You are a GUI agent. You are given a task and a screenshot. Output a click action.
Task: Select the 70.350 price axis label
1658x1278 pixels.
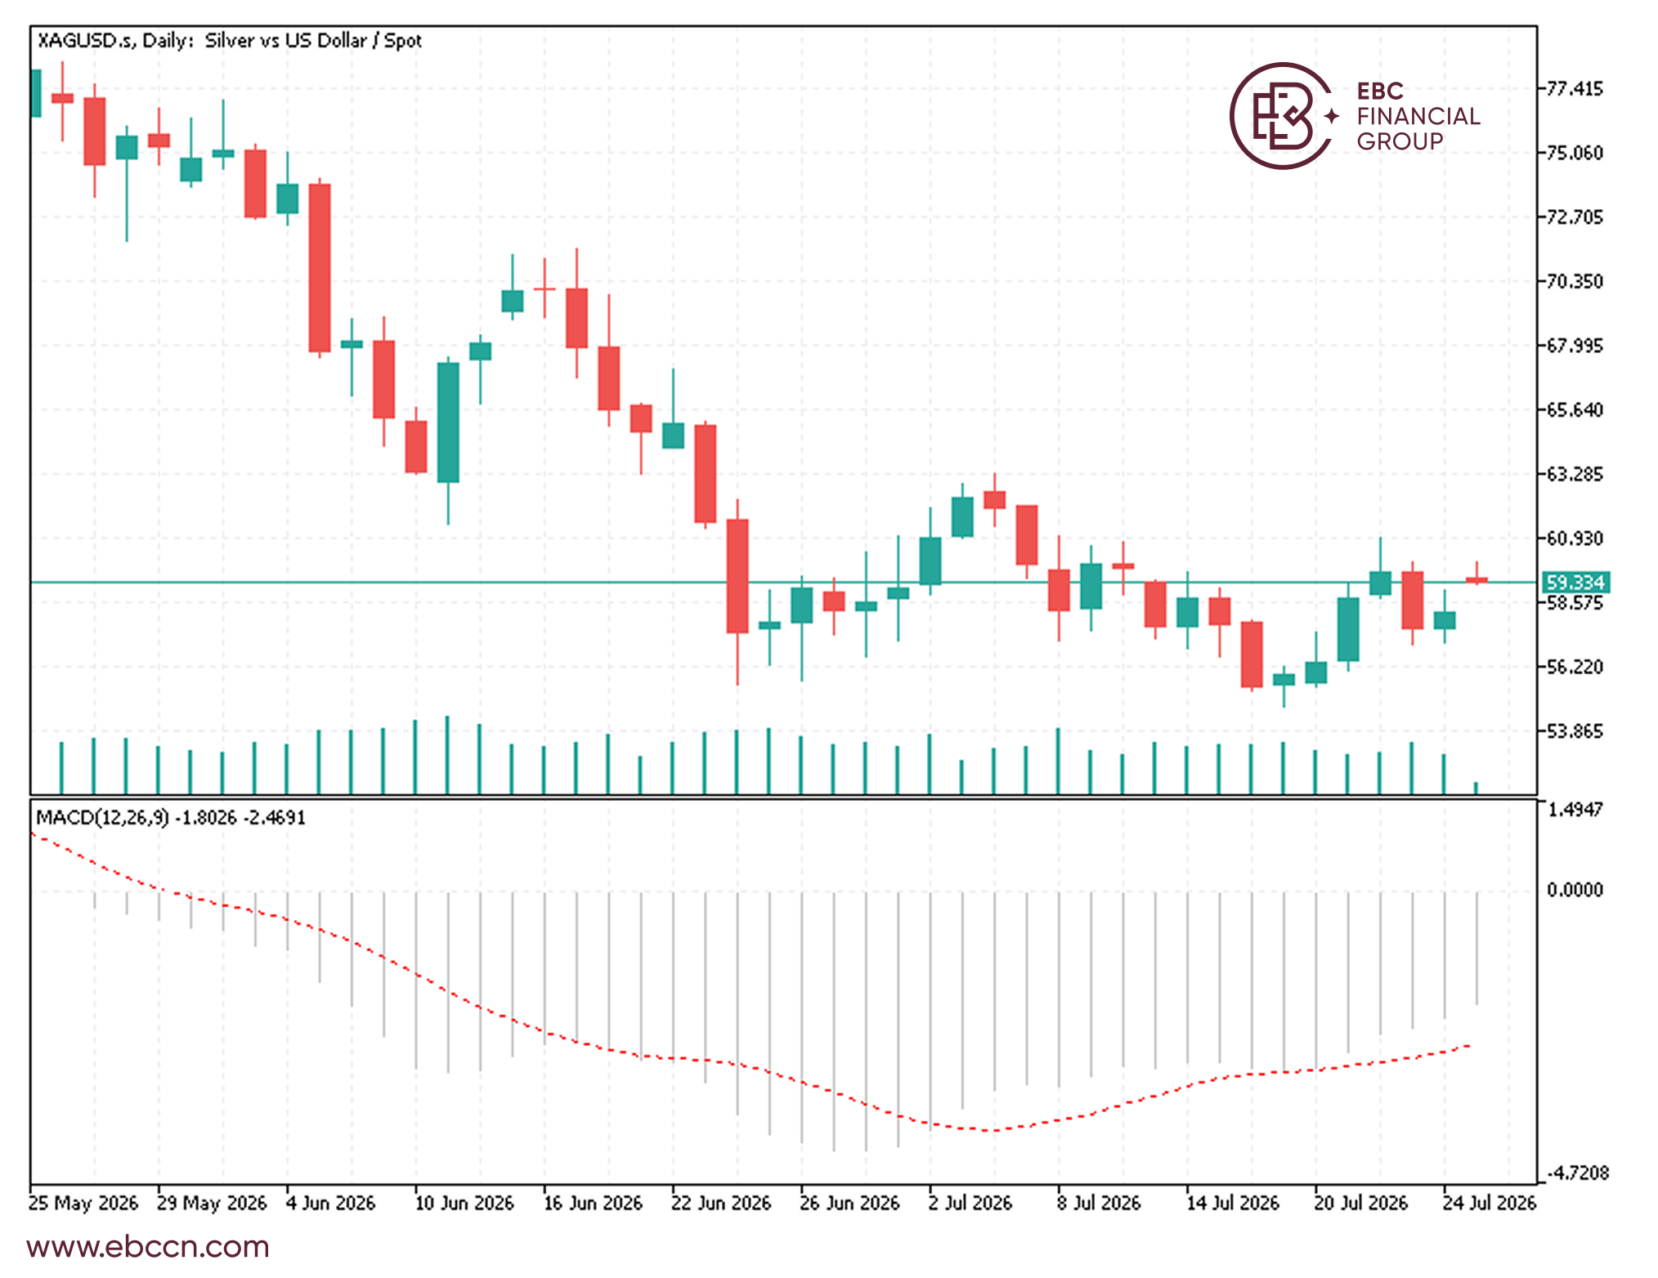1575,281
